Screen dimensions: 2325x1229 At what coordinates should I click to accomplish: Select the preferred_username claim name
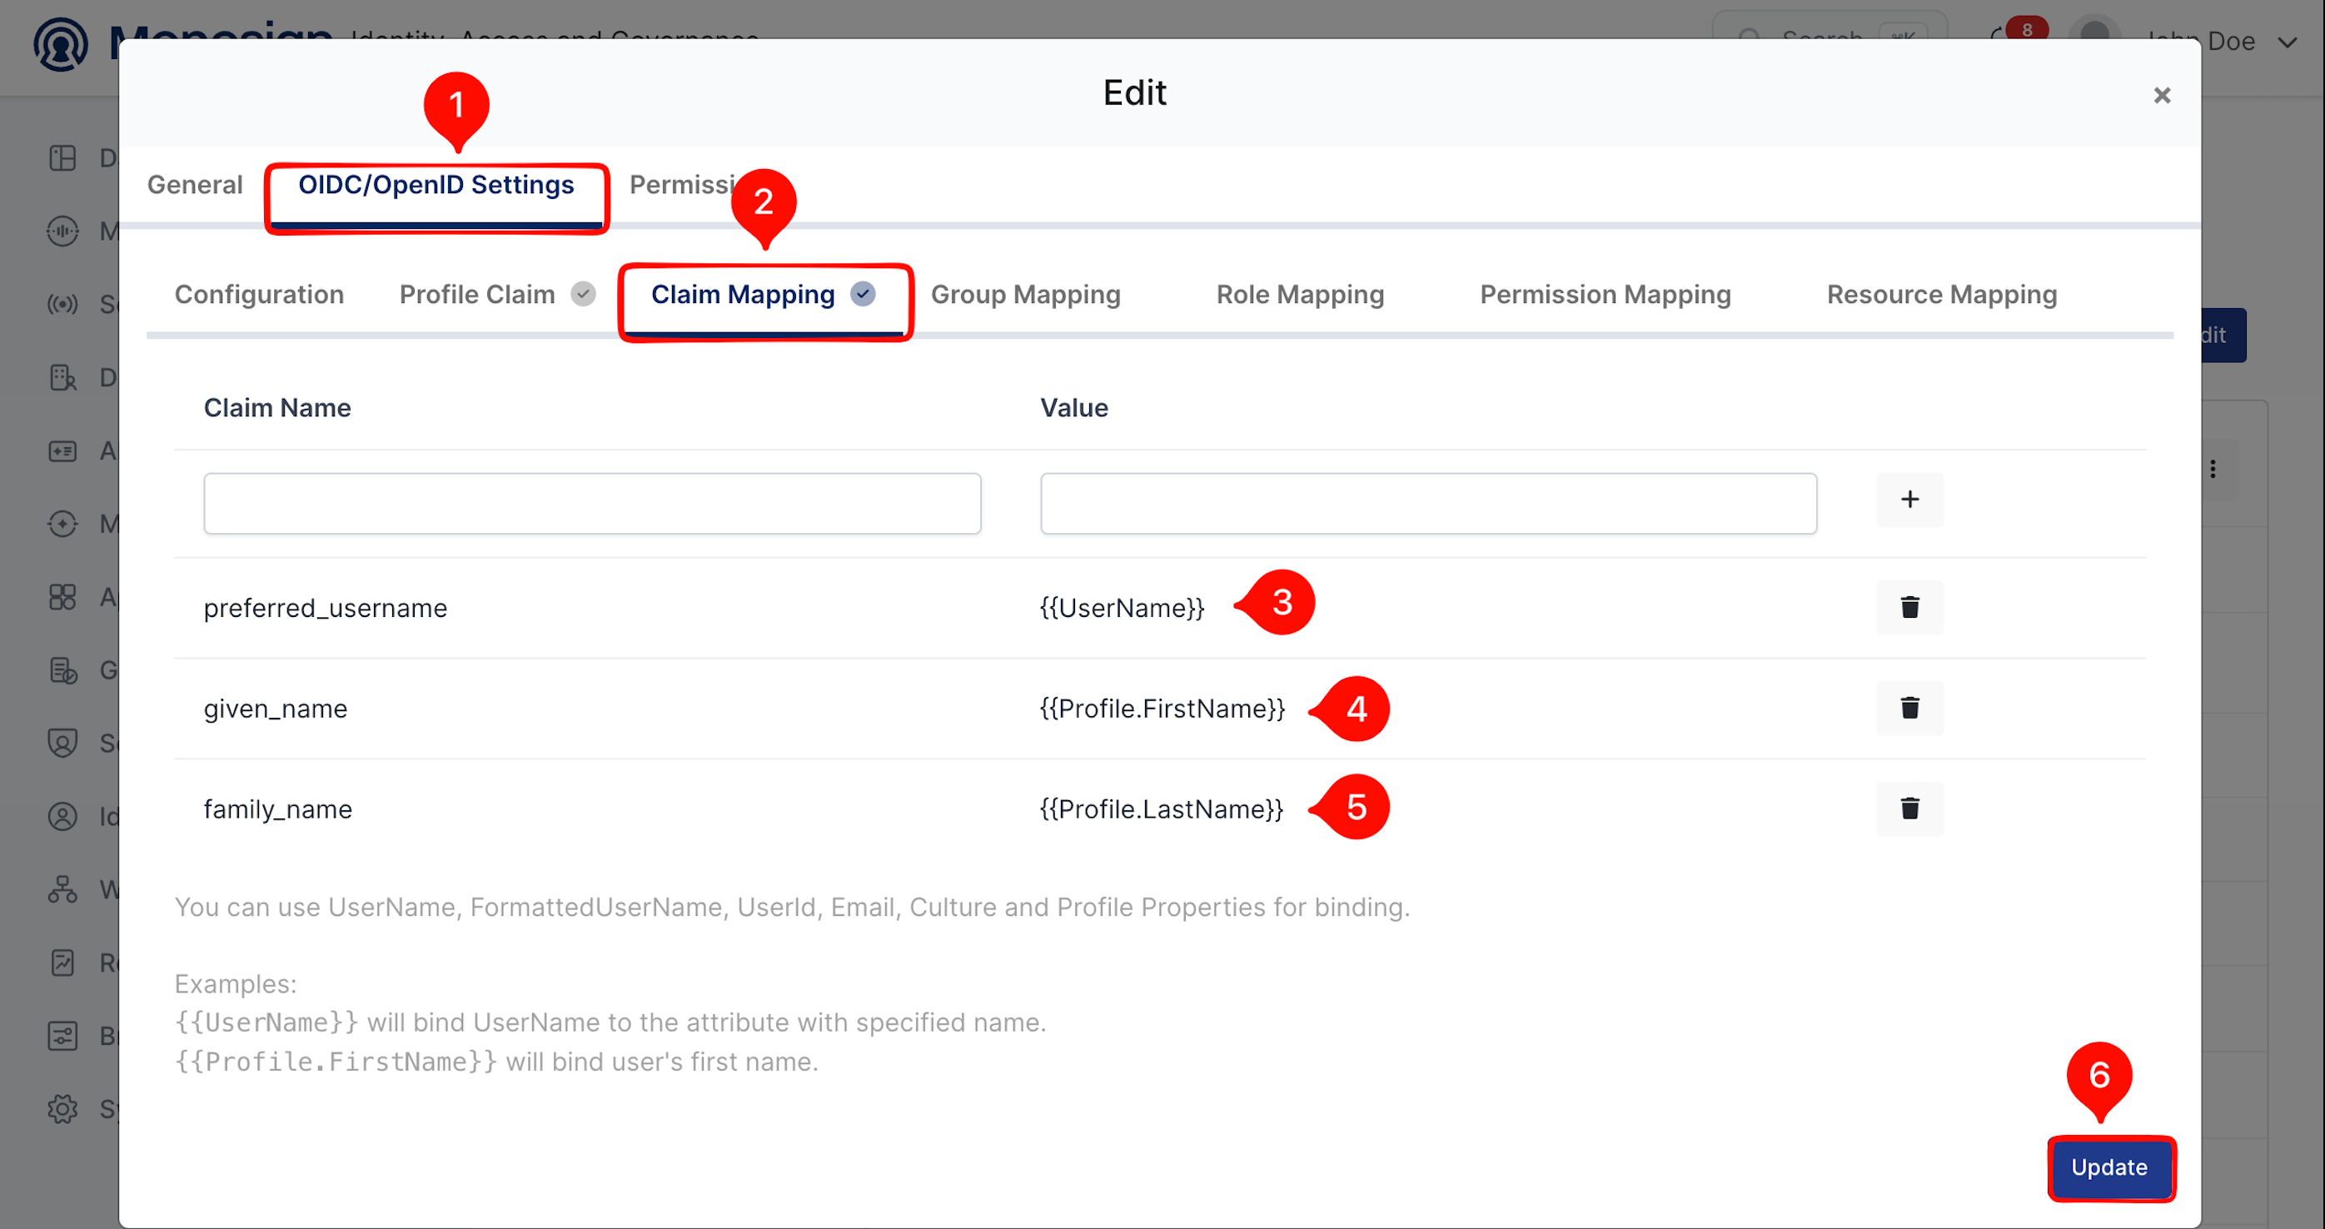pos(325,608)
